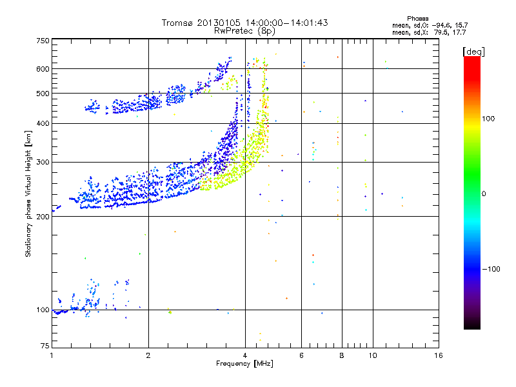Click the 'mean, sd,X: 79.5, 17.7' line

click(429, 32)
